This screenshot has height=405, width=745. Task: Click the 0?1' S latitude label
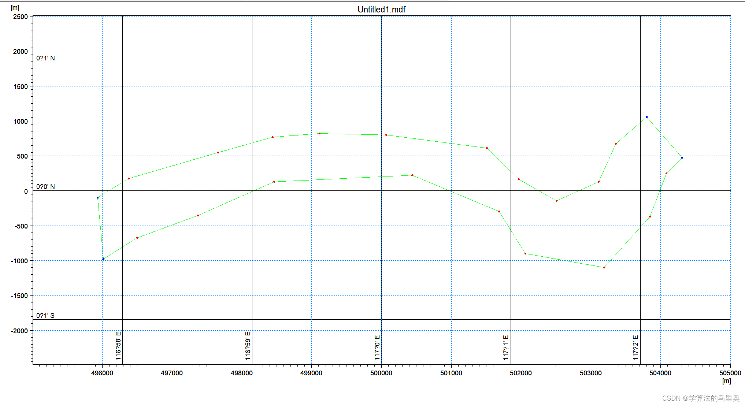(x=45, y=316)
